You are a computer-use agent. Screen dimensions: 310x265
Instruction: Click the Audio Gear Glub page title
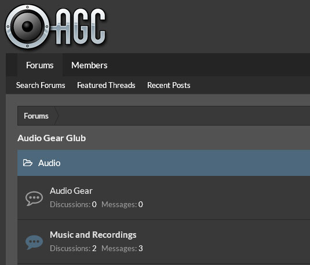pos(52,138)
